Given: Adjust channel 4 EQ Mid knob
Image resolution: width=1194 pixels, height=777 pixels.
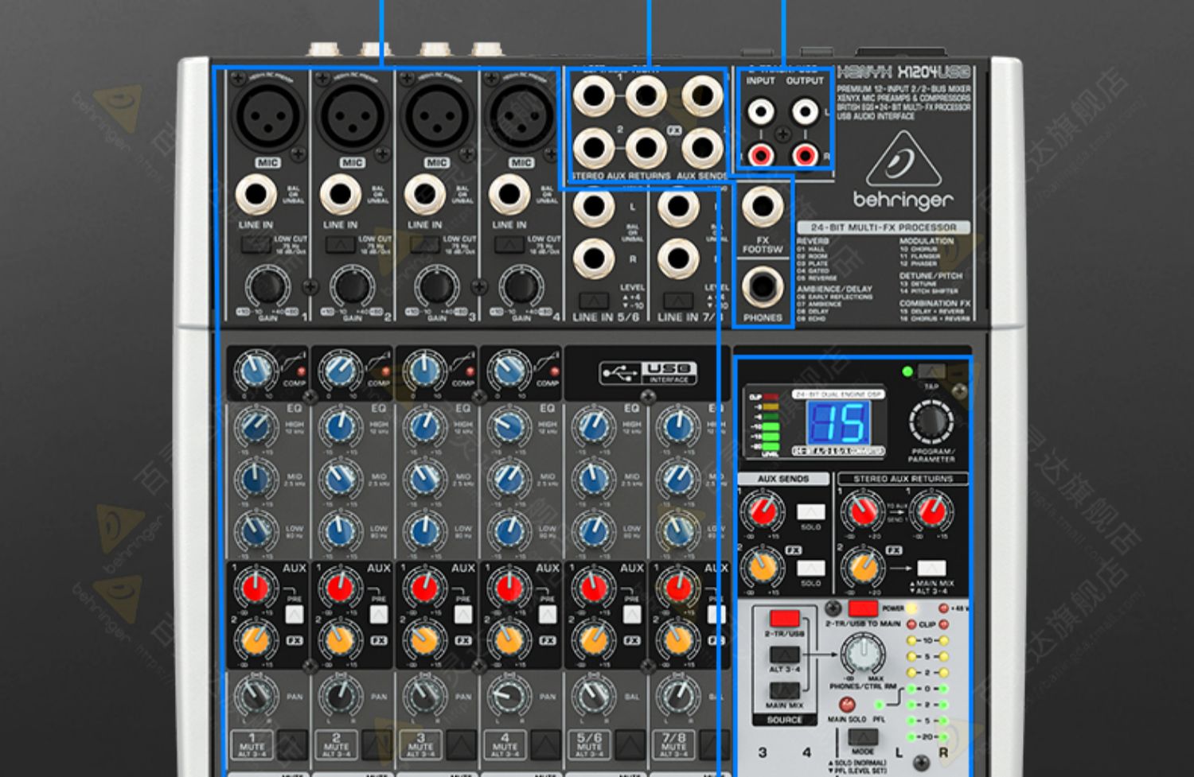Looking at the screenshot, I should pyautogui.click(x=509, y=479).
